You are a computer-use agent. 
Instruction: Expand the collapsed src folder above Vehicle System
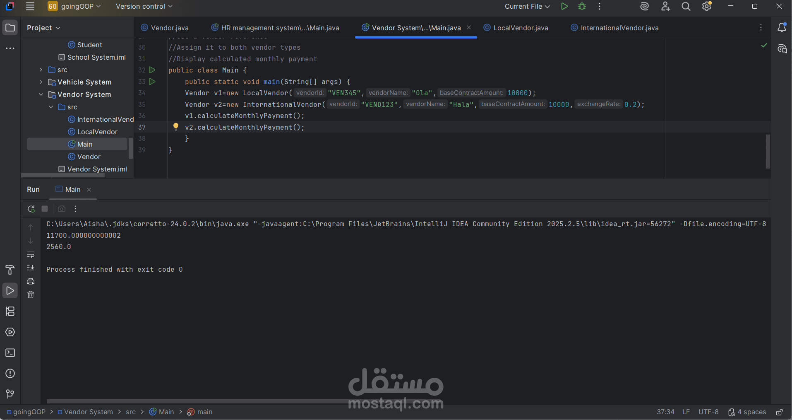pyautogui.click(x=41, y=70)
